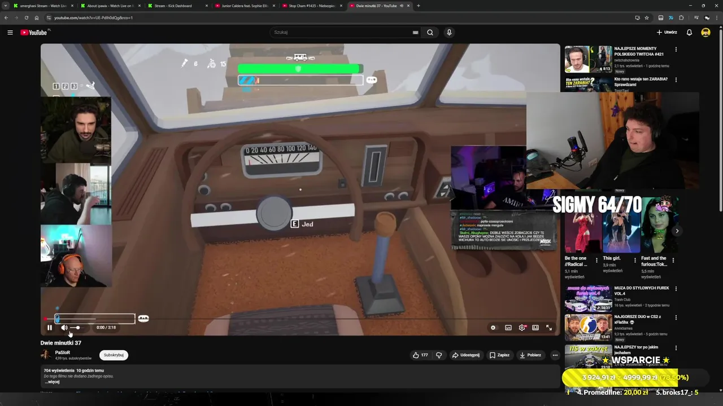This screenshot has width=723, height=406.
Task: Show next shorts with arrow
Action: 677,231
